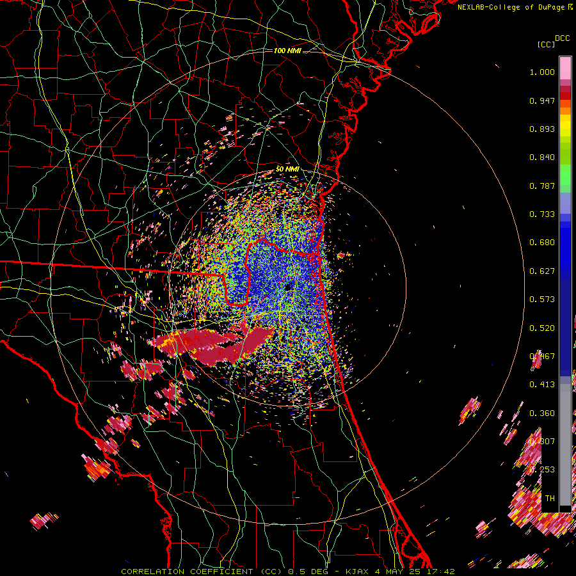Pick the light pink swatch atop color bar
This screenshot has height=576, width=576.
(x=565, y=68)
